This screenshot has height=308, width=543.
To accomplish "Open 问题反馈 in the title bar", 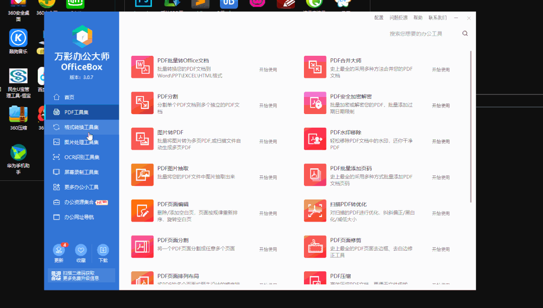I will 399,18.
